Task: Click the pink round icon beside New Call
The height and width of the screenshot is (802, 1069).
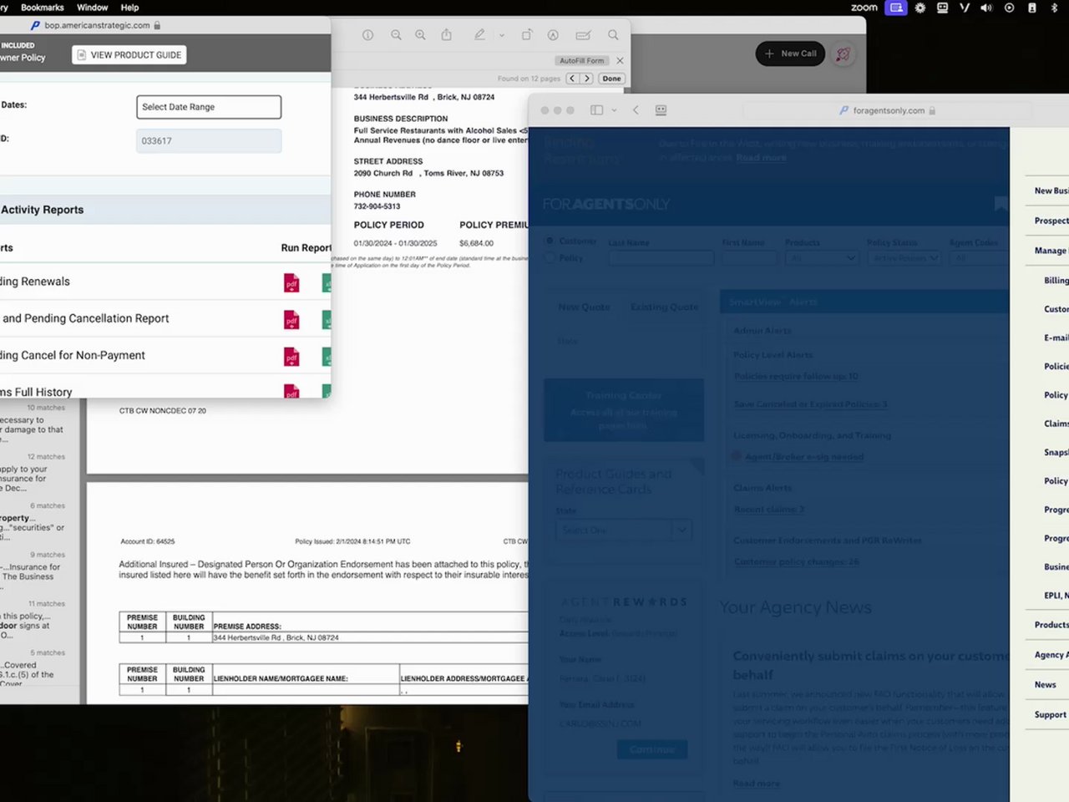Action: [x=844, y=54]
